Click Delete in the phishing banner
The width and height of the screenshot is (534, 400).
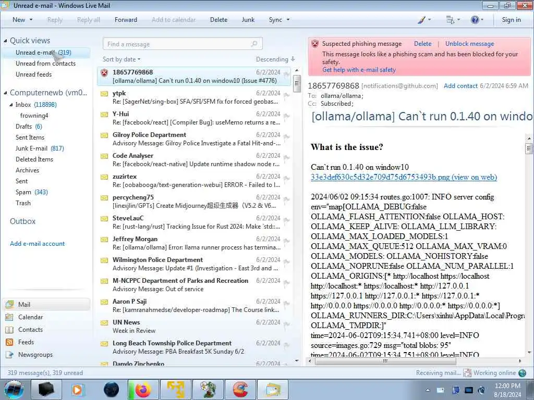pyautogui.click(x=422, y=44)
